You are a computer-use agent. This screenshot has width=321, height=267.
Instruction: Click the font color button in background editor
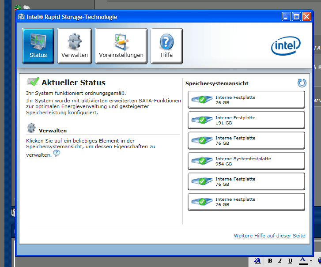(x=303, y=261)
